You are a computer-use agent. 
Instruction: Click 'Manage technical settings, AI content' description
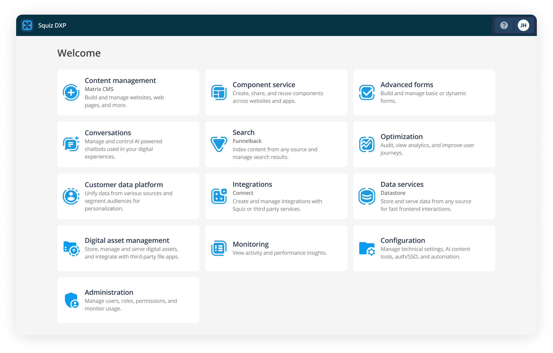pyautogui.click(x=425, y=253)
